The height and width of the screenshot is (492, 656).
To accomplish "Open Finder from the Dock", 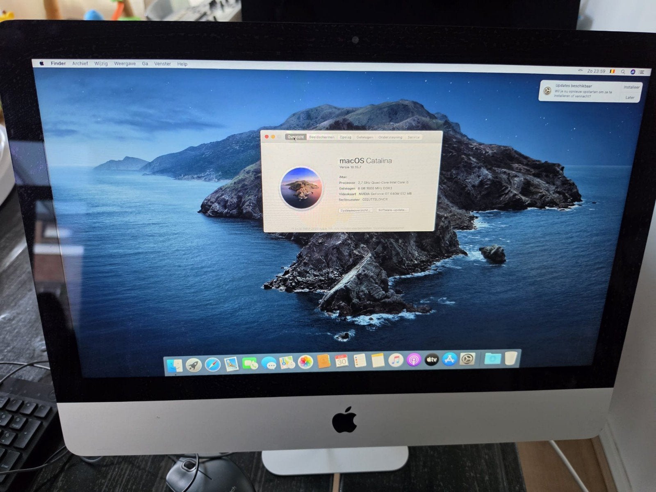I will [175, 365].
